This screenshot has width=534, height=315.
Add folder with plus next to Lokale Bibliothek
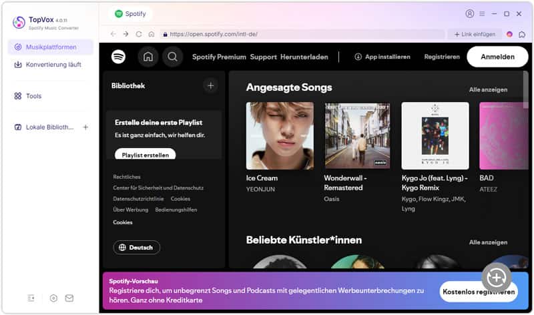pos(85,127)
